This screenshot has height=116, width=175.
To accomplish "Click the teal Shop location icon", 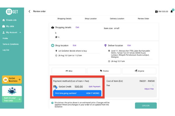I will [x=52, y=46].
